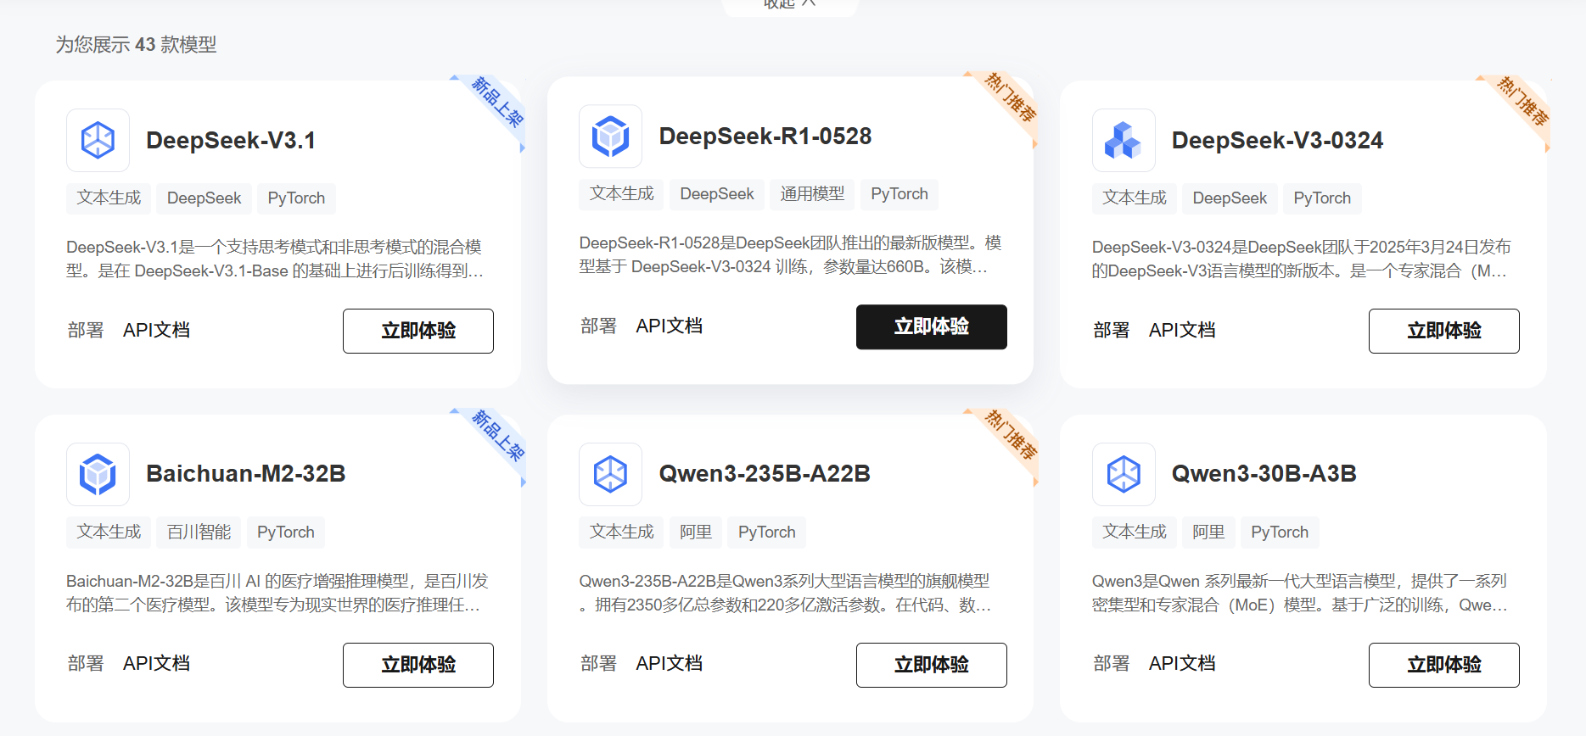
Task: Click the PyTorch tag on Qwen3-30B-A3B
Action: [x=1280, y=532]
